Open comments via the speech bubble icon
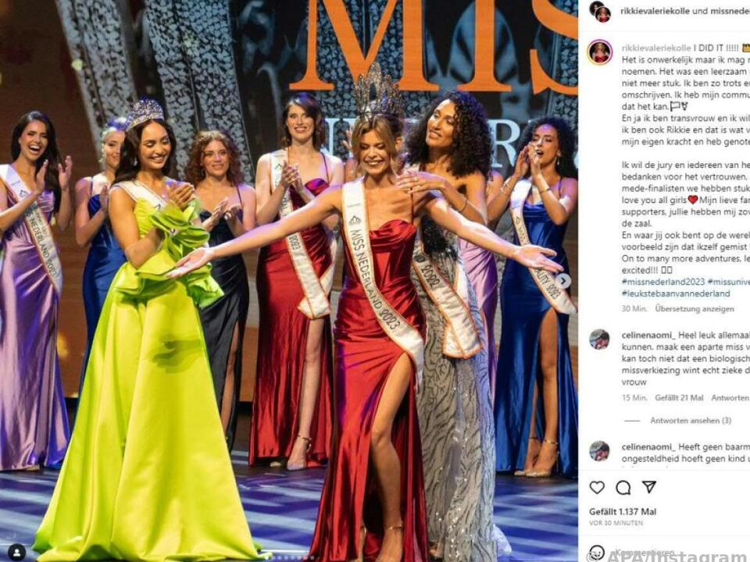 [623, 487]
